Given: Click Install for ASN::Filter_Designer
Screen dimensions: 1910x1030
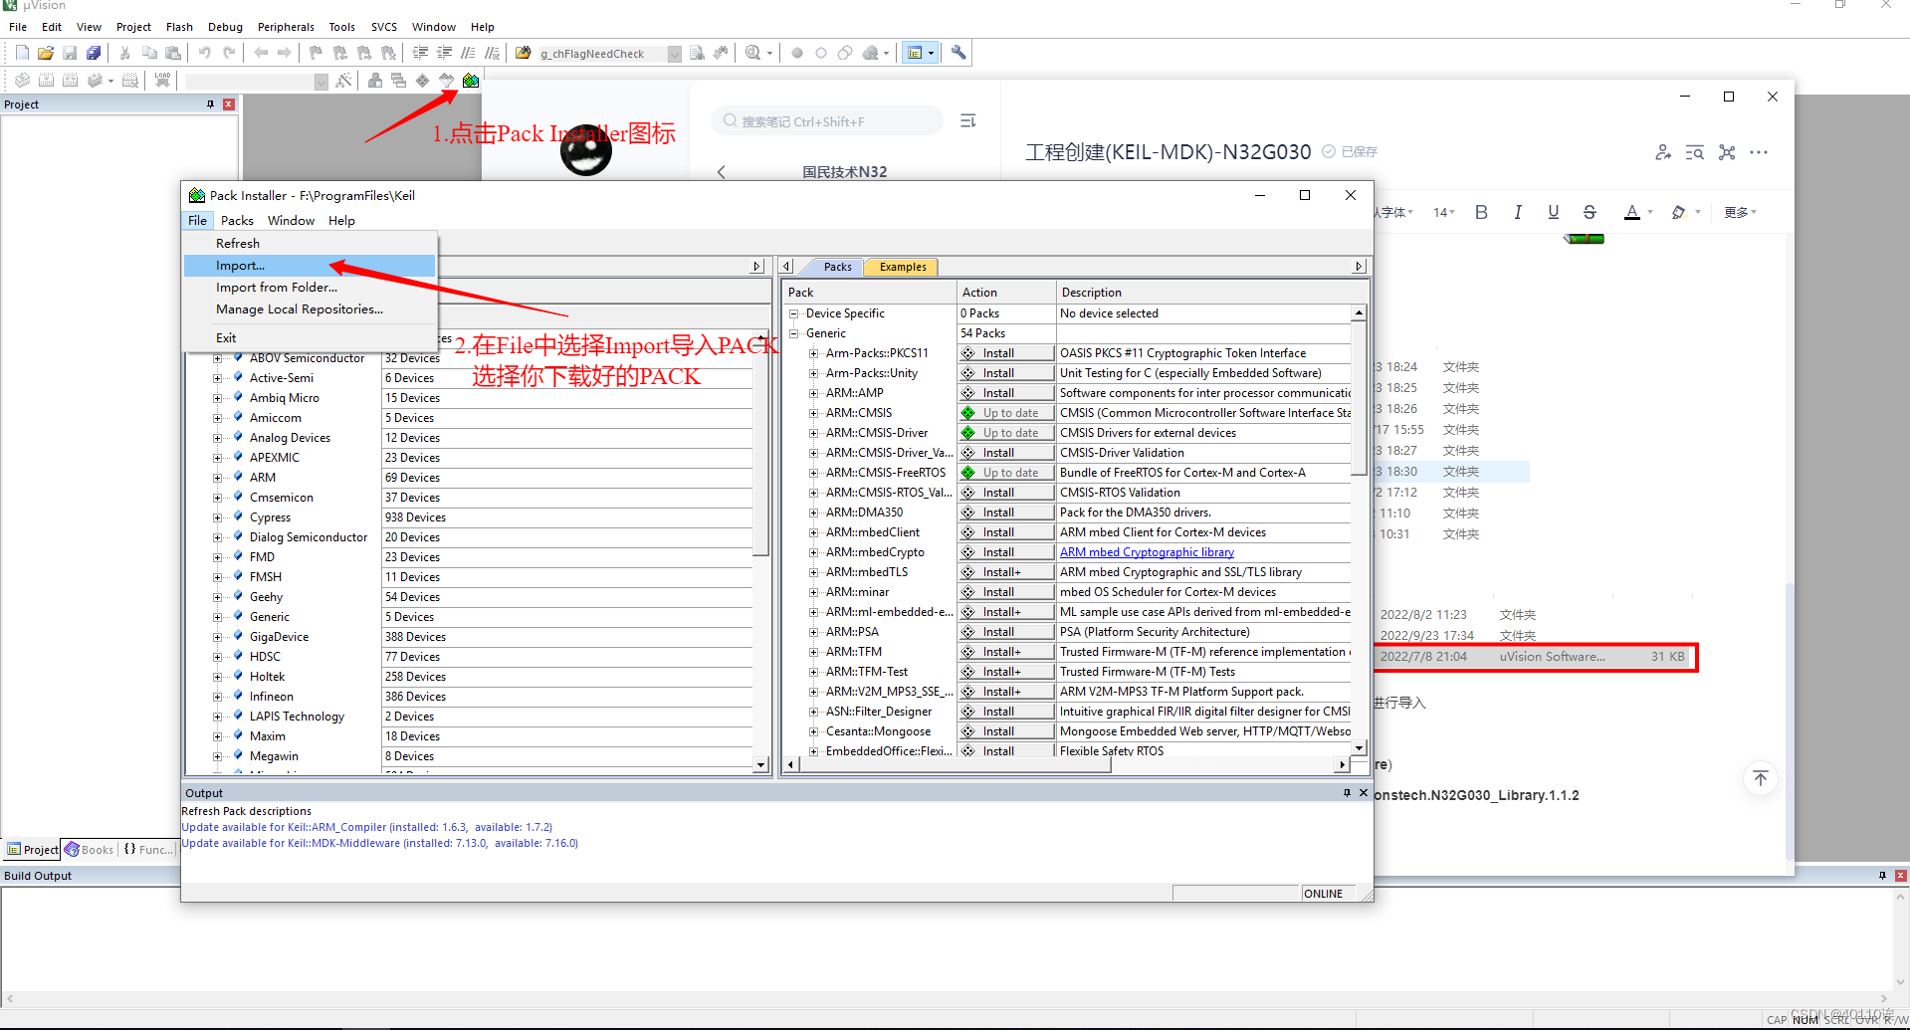Looking at the screenshot, I should click(1006, 712).
